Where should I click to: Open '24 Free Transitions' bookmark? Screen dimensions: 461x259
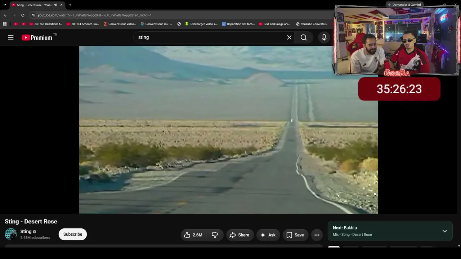pos(46,24)
